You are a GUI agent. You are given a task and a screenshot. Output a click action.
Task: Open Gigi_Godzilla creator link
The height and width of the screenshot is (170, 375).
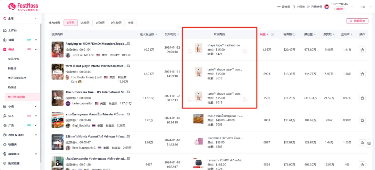click(x=80, y=125)
